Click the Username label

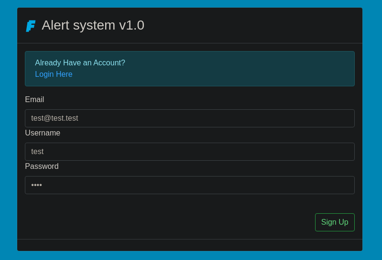pos(43,133)
